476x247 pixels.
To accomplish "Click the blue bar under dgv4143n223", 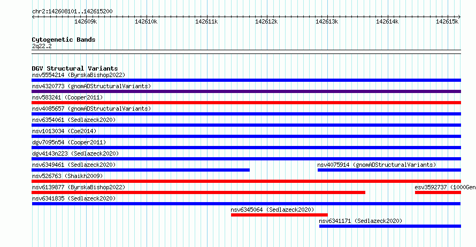I will [246, 159].
